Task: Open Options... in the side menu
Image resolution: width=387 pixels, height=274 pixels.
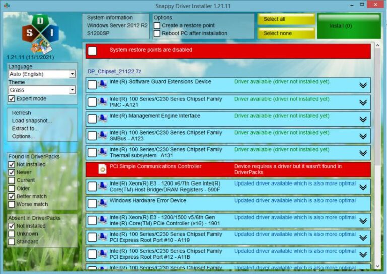Action: point(23,136)
